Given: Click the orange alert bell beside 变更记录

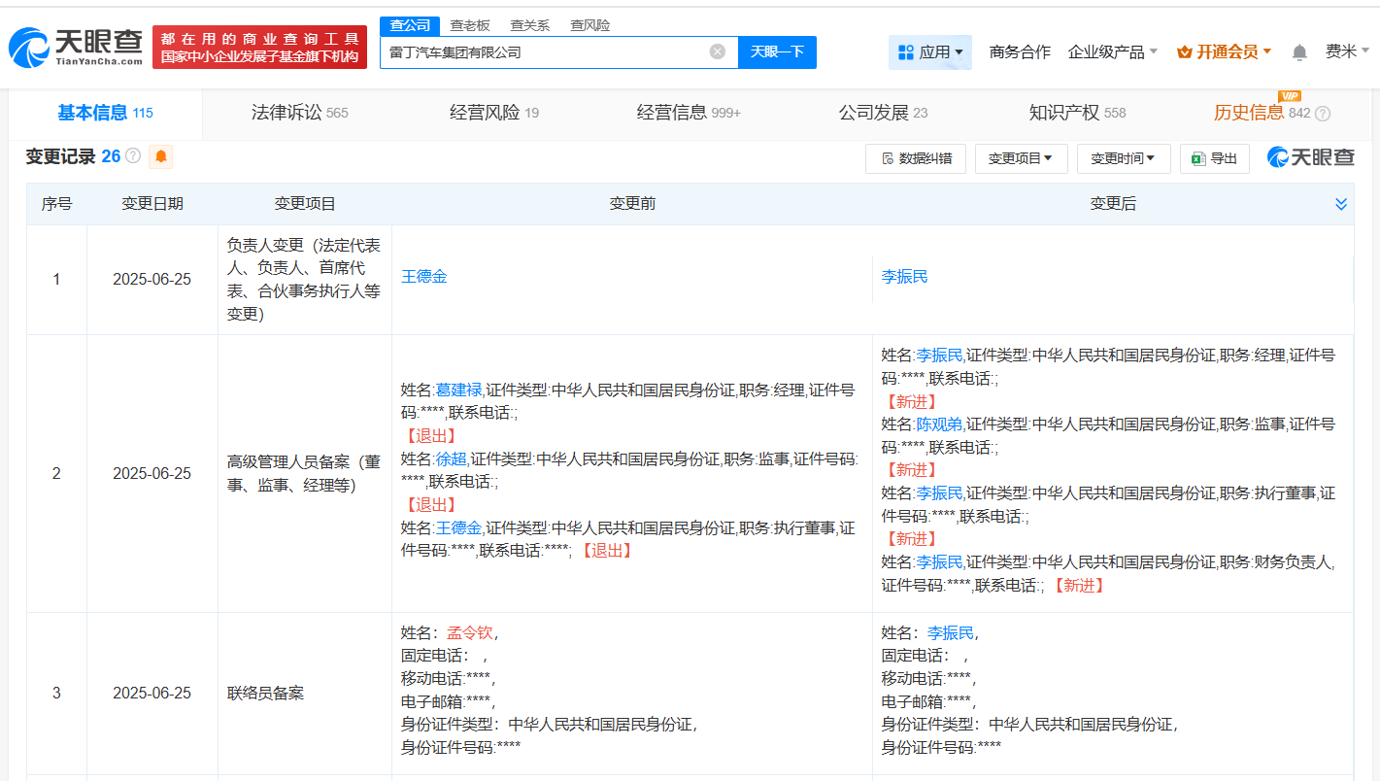Looking at the screenshot, I should pos(160,156).
